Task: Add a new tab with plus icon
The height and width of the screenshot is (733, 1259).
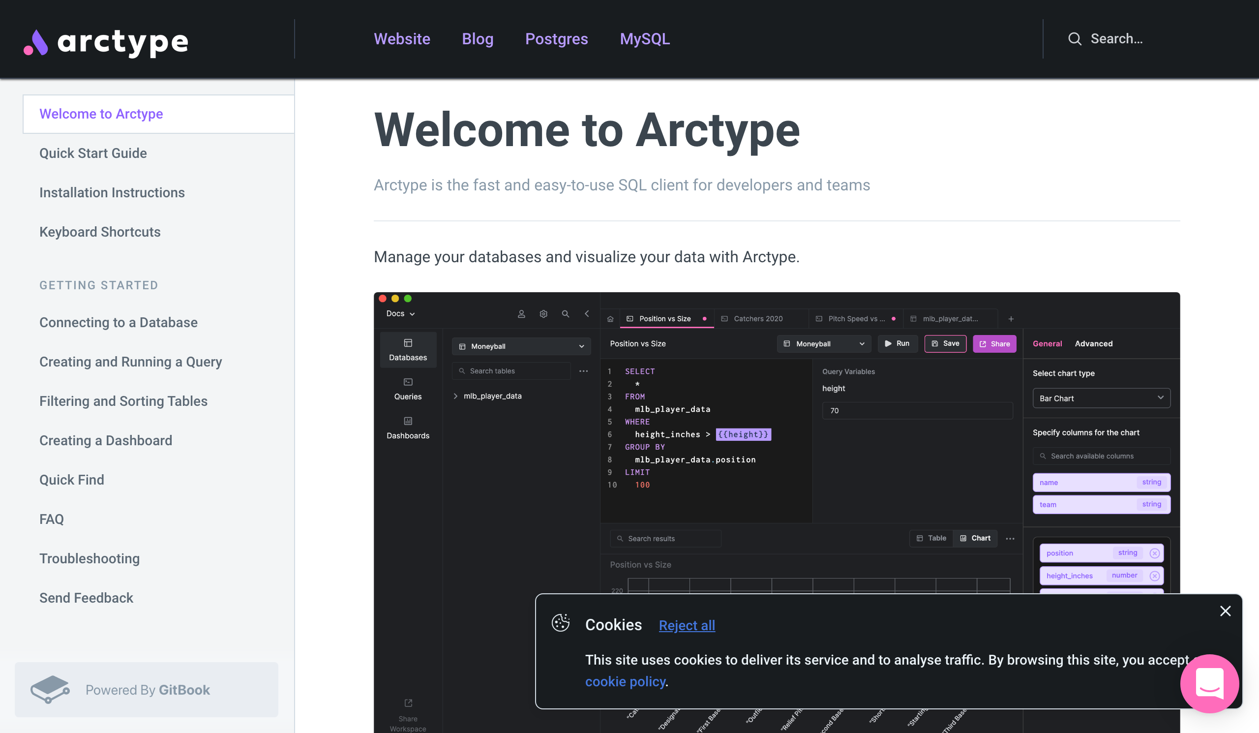Action: pyautogui.click(x=1011, y=319)
